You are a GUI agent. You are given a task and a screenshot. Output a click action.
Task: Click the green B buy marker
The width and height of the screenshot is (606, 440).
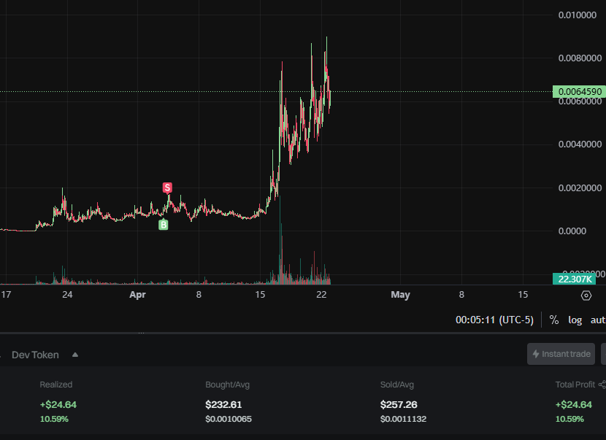click(x=163, y=225)
